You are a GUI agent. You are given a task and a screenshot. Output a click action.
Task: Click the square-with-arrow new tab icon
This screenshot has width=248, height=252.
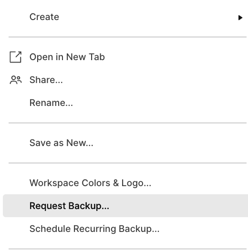coord(15,57)
